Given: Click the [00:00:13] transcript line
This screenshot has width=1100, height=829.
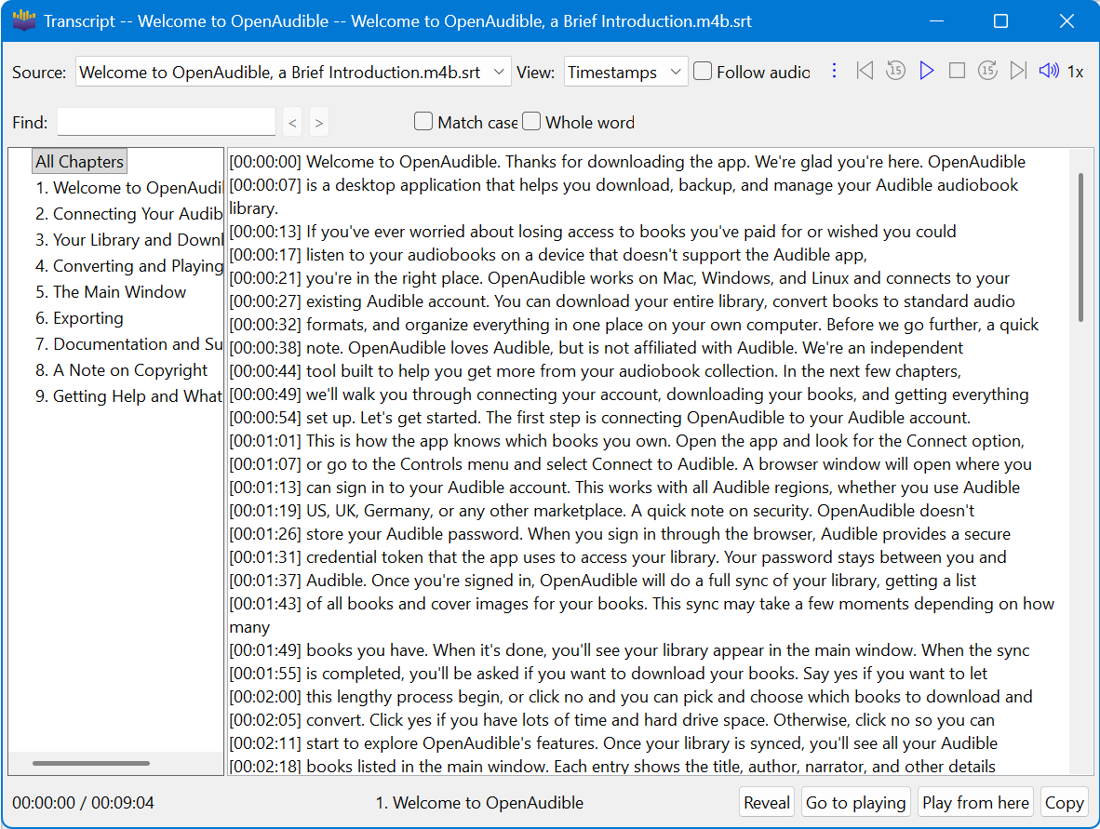Looking at the screenshot, I should tap(593, 232).
